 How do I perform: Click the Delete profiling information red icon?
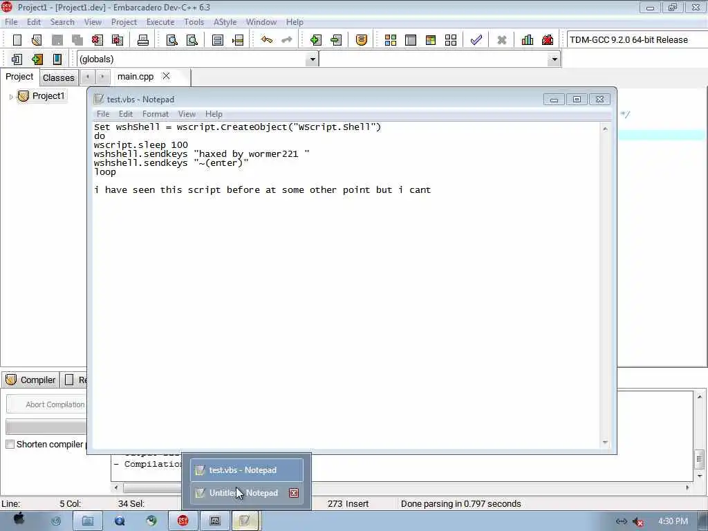pos(548,40)
